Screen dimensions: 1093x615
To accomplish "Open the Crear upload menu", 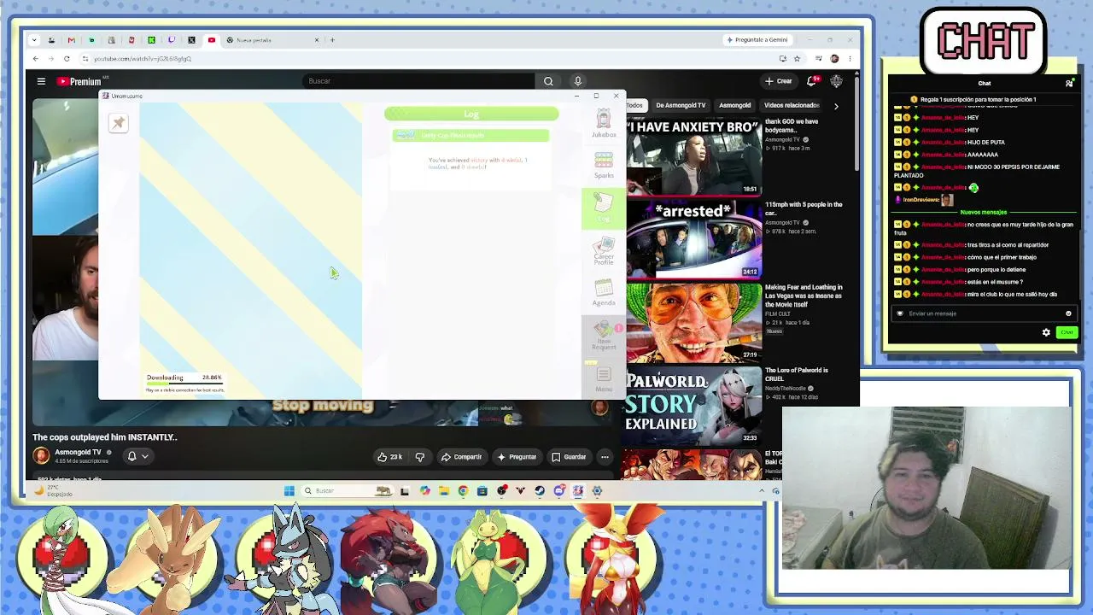I will (778, 81).
